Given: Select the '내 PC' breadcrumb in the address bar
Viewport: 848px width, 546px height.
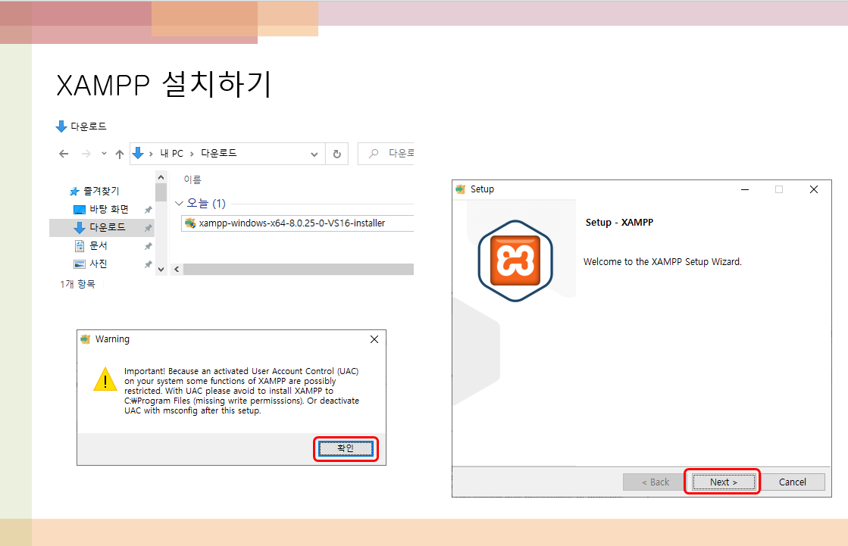Looking at the screenshot, I should [x=171, y=154].
